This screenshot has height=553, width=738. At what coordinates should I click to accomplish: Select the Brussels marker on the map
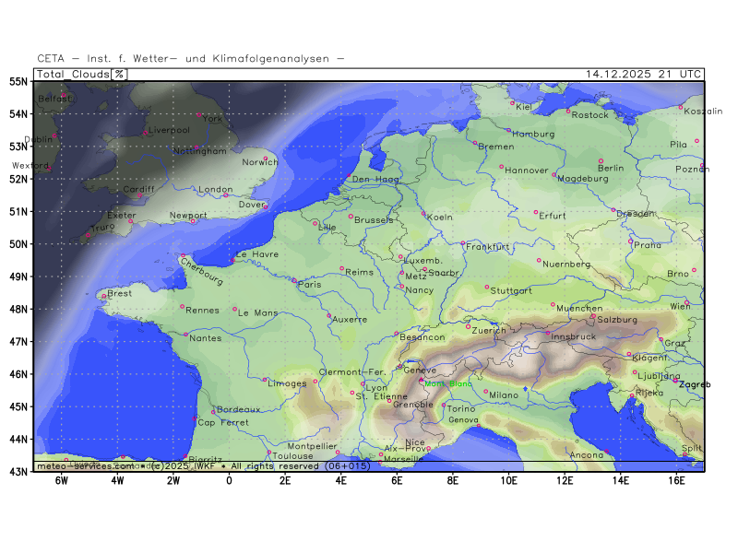pyautogui.click(x=351, y=217)
